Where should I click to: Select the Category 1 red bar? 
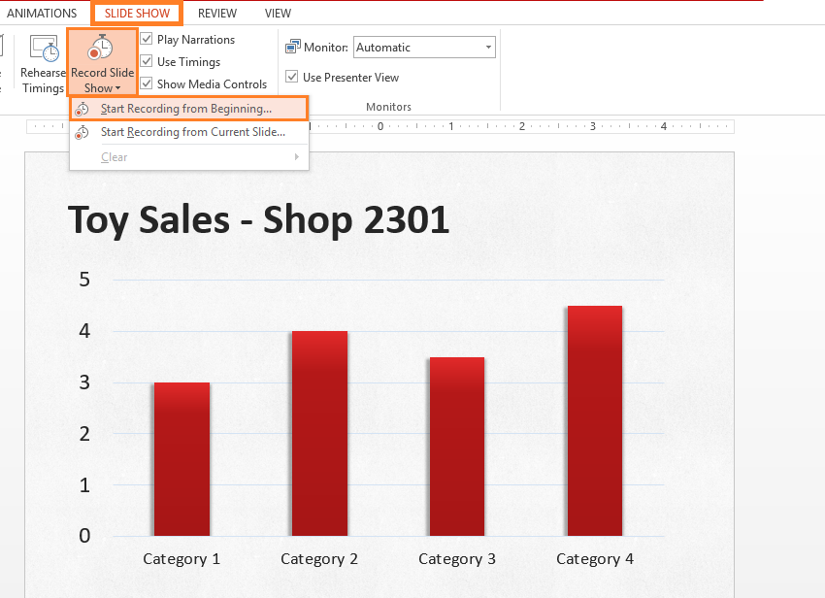[x=182, y=459]
